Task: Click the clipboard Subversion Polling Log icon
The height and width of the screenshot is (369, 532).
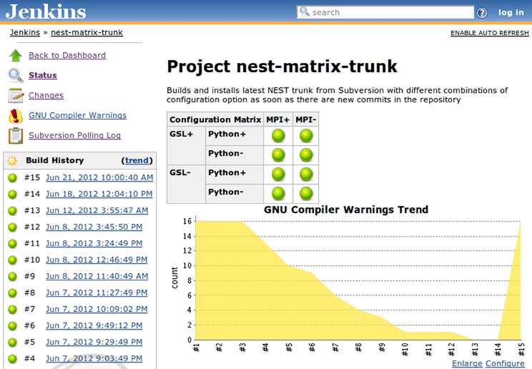Action: click(16, 135)
